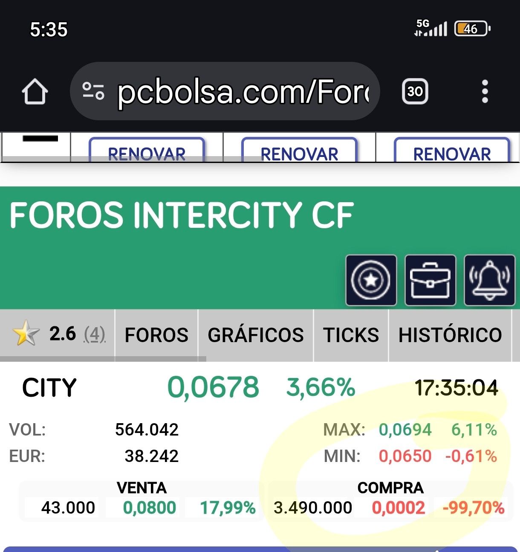Switch to the FOROS tab
Image resolution: width=520 pixels, height=552 pixels.
click(x=156, y=335)
